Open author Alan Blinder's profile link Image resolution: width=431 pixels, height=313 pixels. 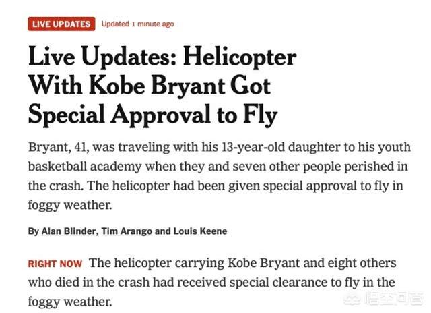68,231
